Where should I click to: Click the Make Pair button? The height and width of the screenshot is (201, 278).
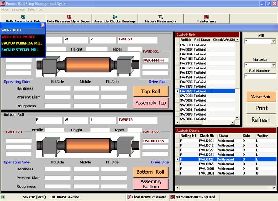(x=261, y=97)
